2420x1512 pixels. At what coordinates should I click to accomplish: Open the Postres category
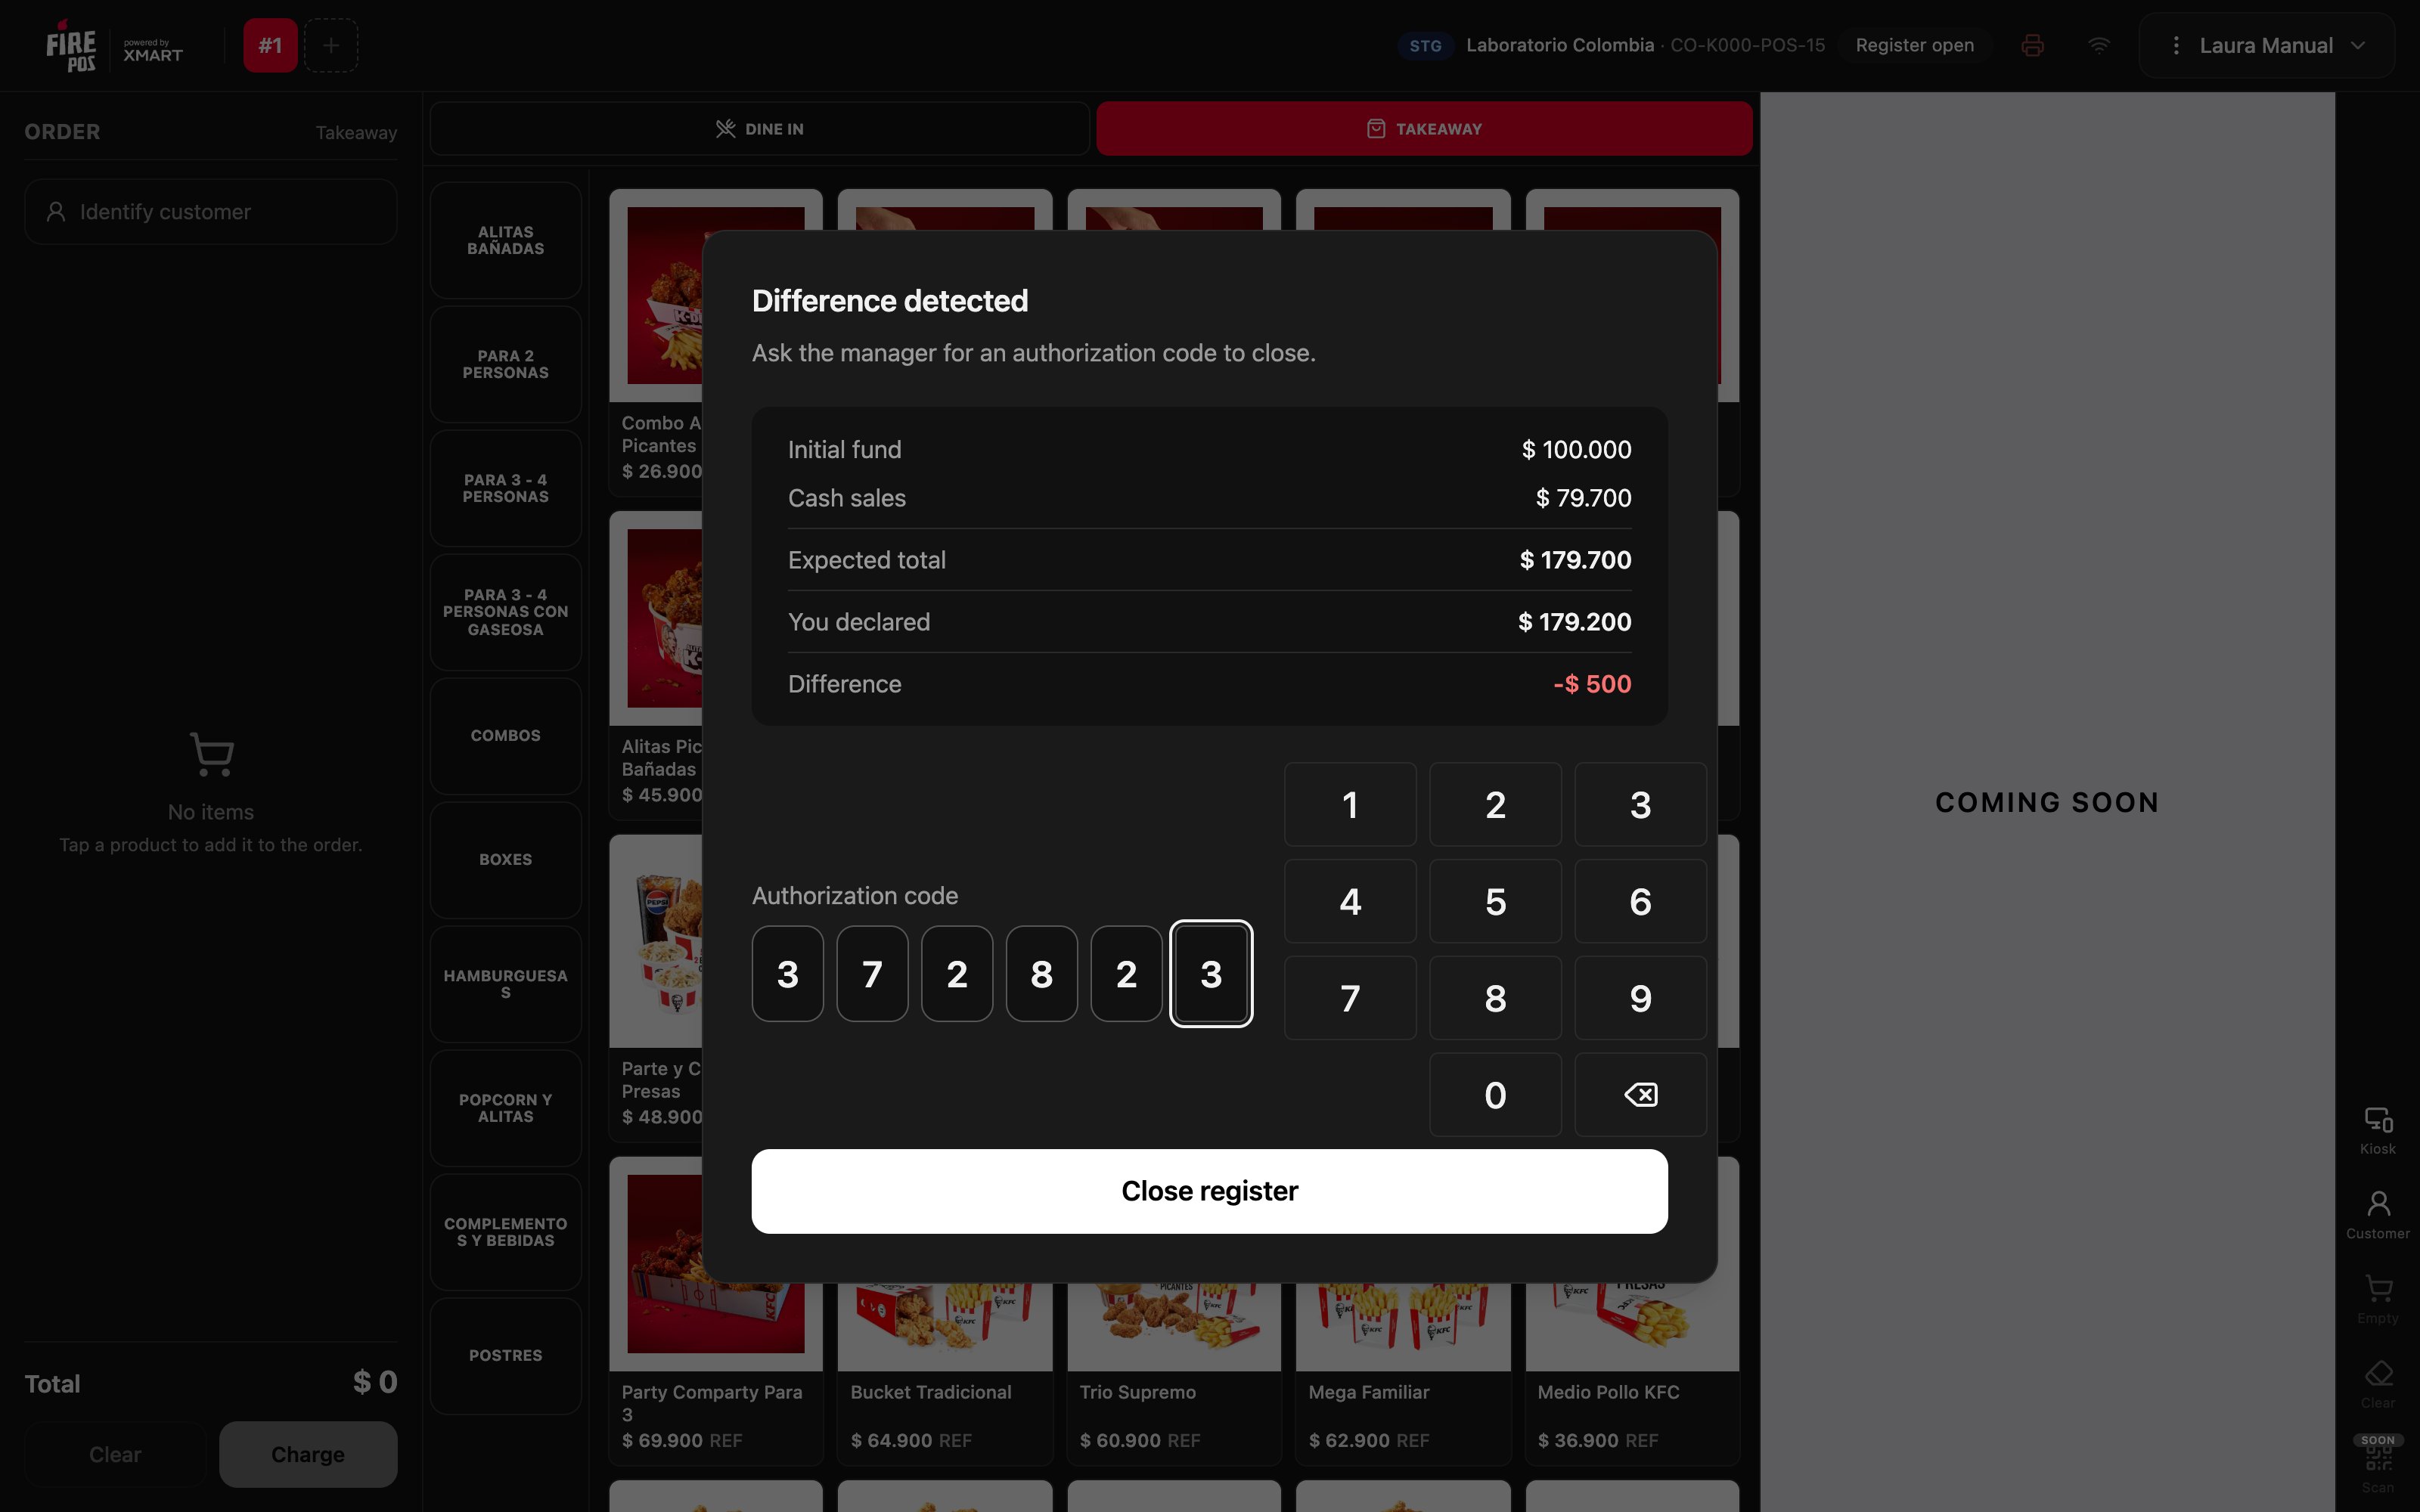coord(506,1356)
